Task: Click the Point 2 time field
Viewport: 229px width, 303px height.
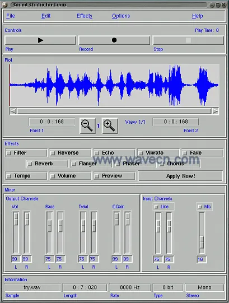Action: 176,122
